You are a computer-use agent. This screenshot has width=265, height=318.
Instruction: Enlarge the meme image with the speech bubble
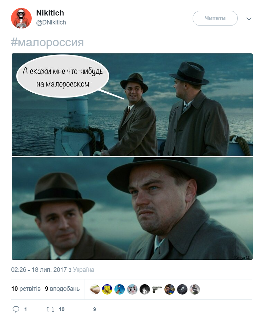132,156
